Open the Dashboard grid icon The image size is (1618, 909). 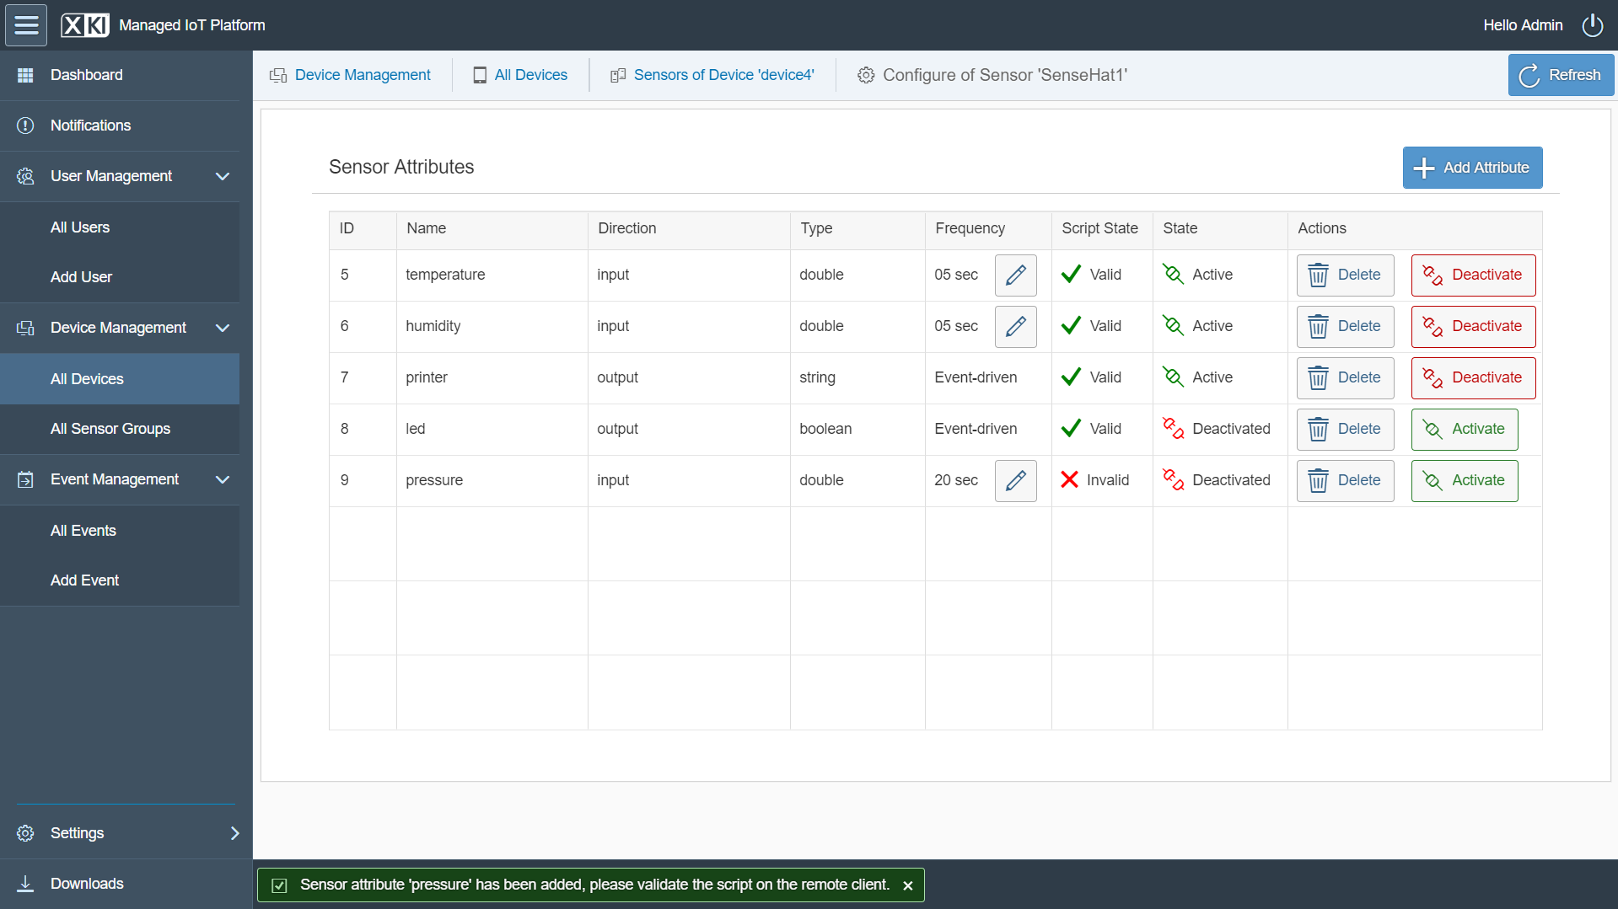pos(25,75)
